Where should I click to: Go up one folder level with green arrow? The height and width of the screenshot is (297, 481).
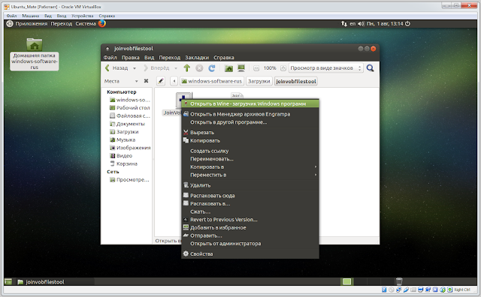point(187,68)
